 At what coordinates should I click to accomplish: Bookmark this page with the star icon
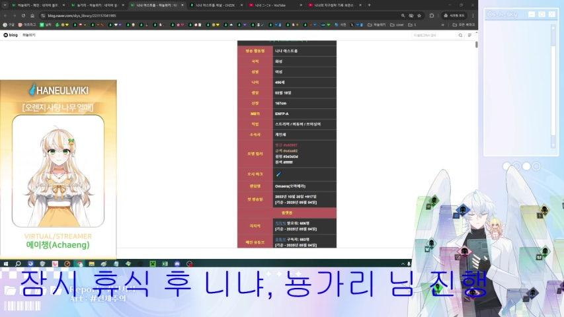[419, 16]
